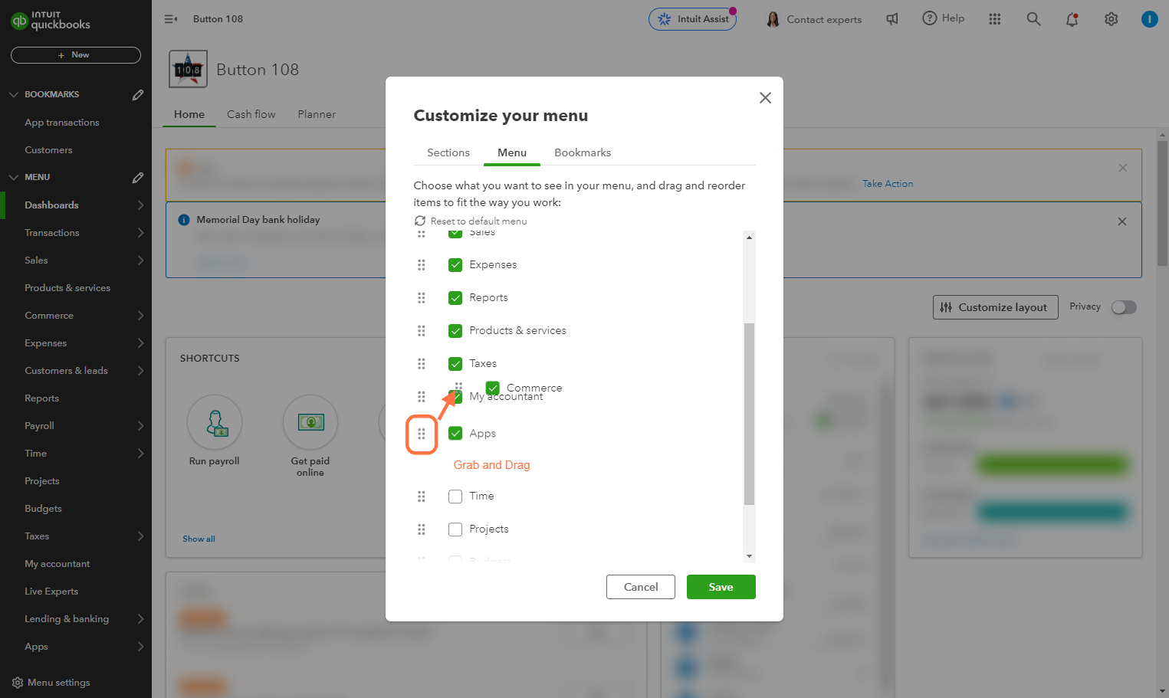Screen dimensions: 1169x698
Task: Grab the drag handle beside Reports
Action: click(422, 298)
